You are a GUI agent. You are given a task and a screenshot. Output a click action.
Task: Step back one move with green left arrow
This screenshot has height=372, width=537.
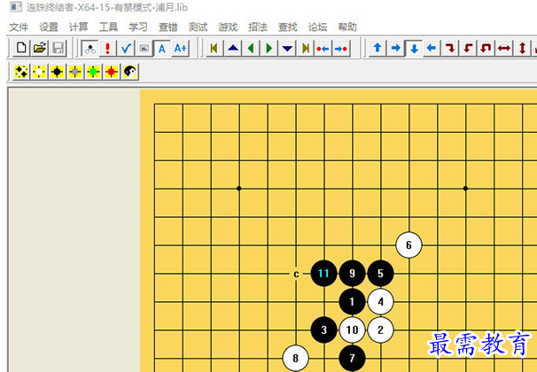(x=251, y=48)
